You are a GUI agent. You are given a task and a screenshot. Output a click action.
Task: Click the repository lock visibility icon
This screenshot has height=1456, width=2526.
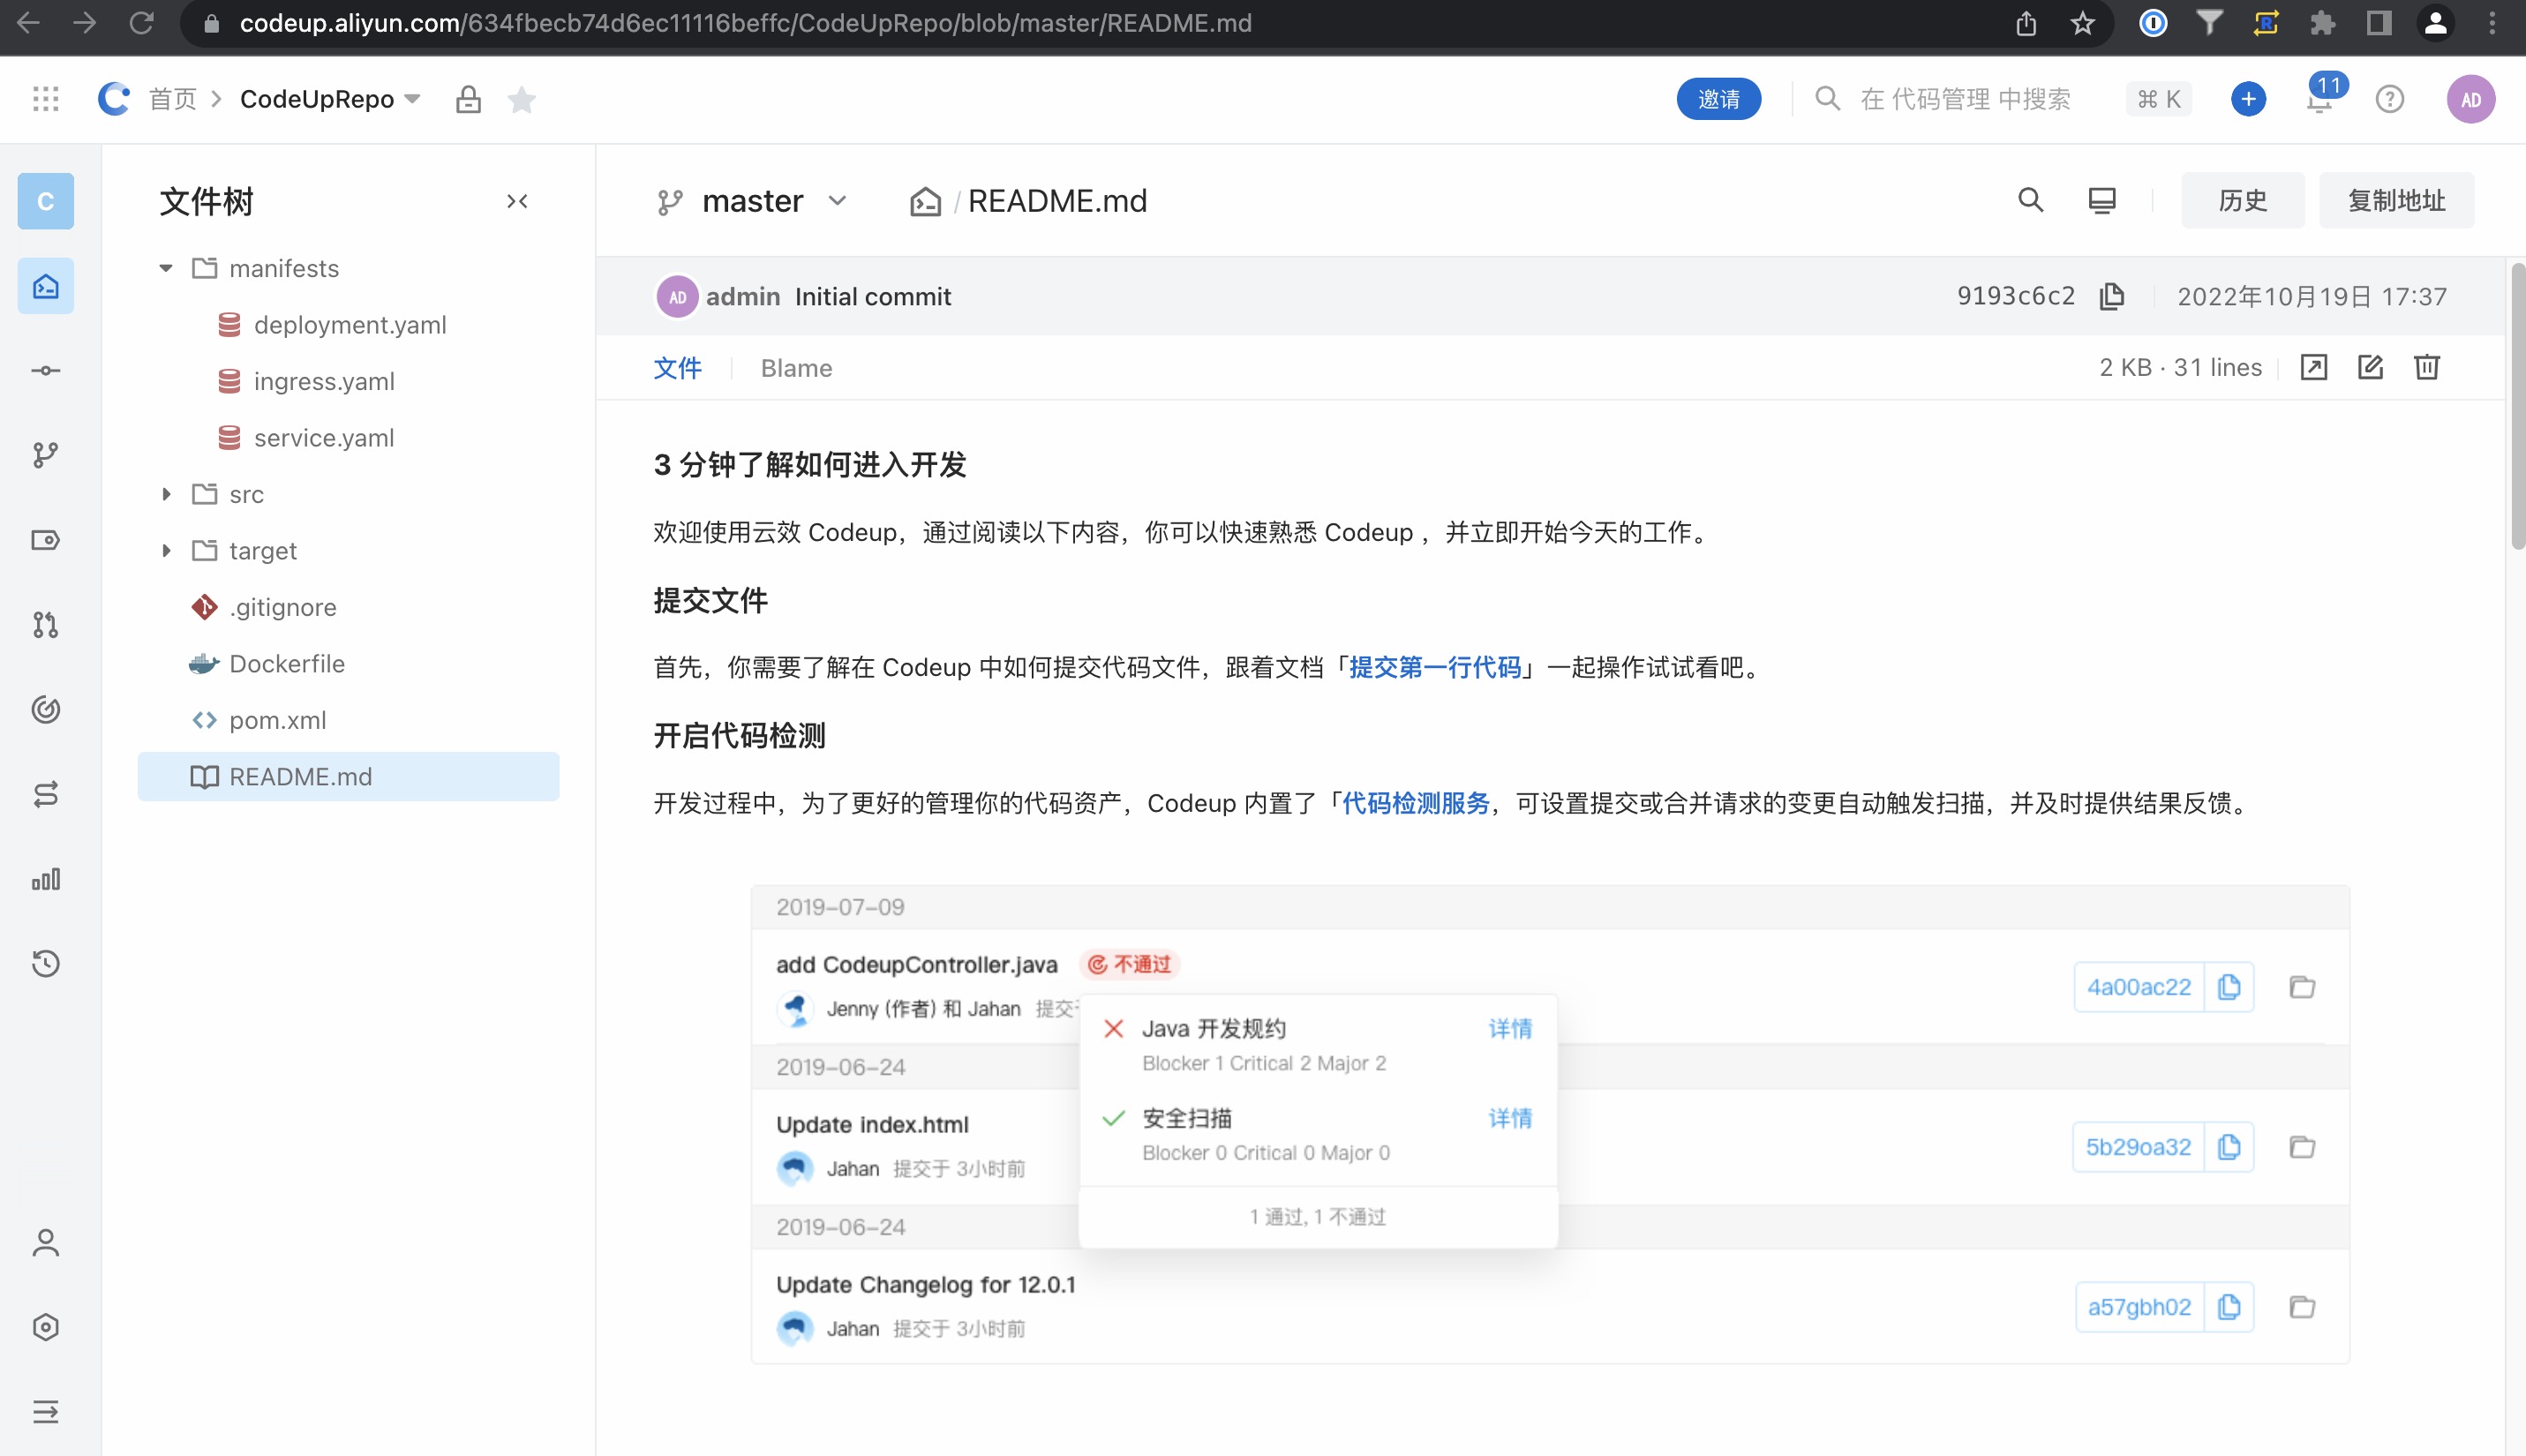(x=468, y=99)
